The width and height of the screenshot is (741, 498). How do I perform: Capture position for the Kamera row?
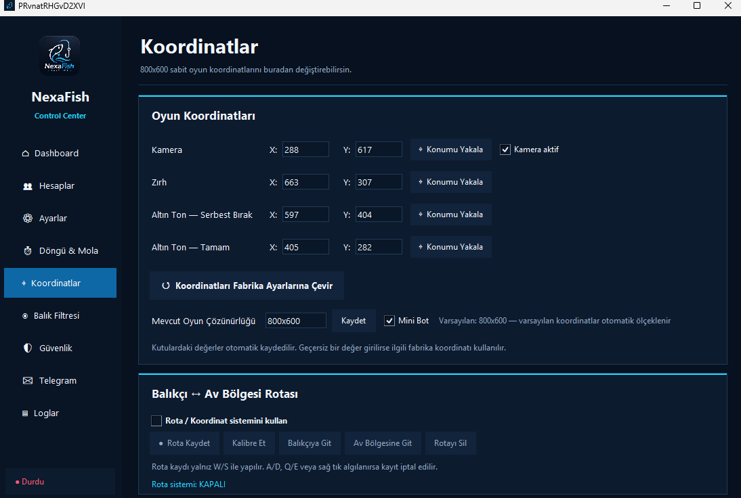(x=451, y=150)
